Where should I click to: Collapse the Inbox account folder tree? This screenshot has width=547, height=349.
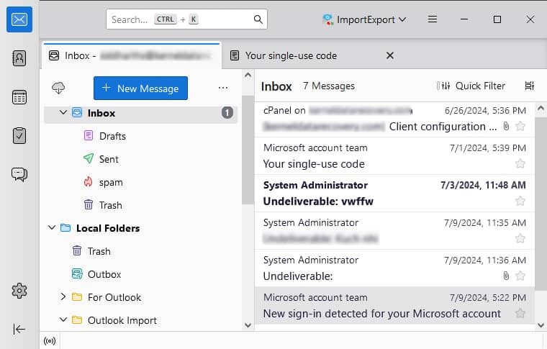63,113
